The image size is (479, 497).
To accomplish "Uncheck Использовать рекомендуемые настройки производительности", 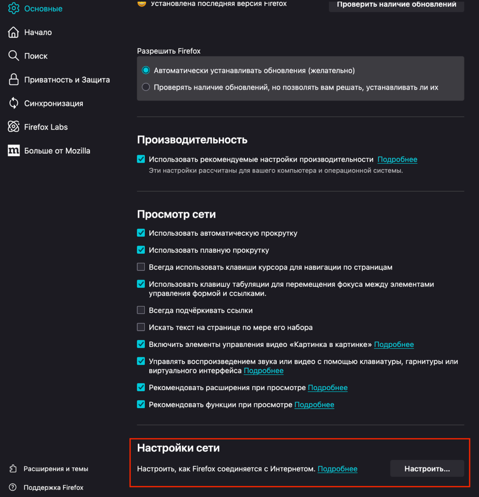I will point(141,159).
